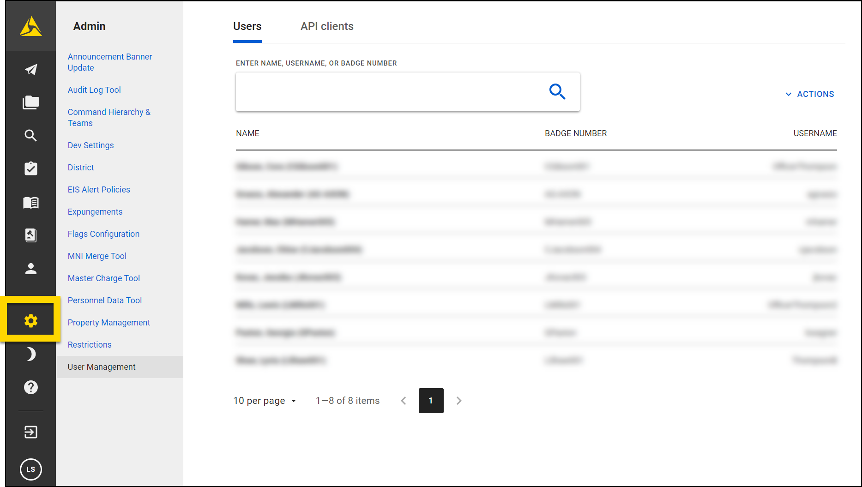
Task: Open the 10 per page dropdown
Action: tap(265, 401)
